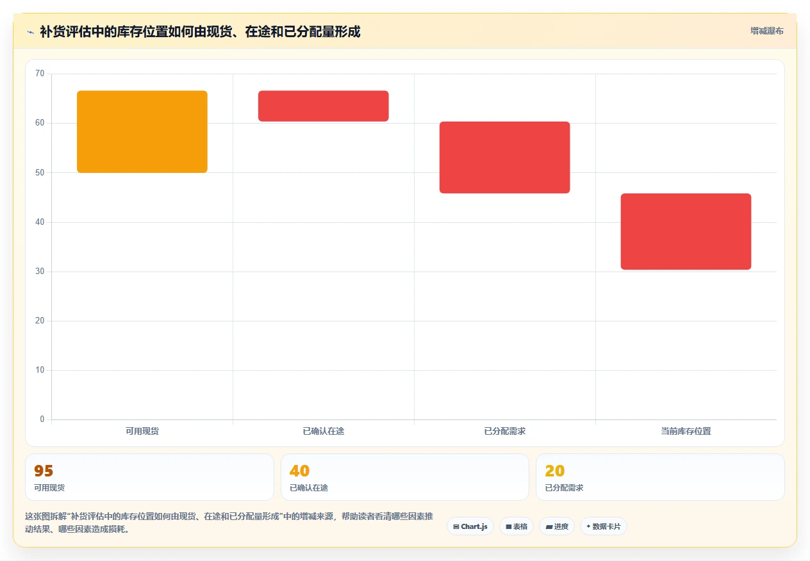Click the y-axis tick label 60

pos(40,123)
